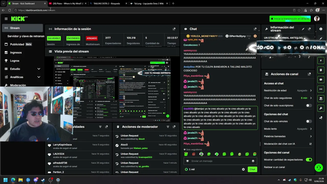The height and width of the screenshot is (184, 327).
Task: Switch to the Pixies YouTube tab
Action: [x=67, y=4]
